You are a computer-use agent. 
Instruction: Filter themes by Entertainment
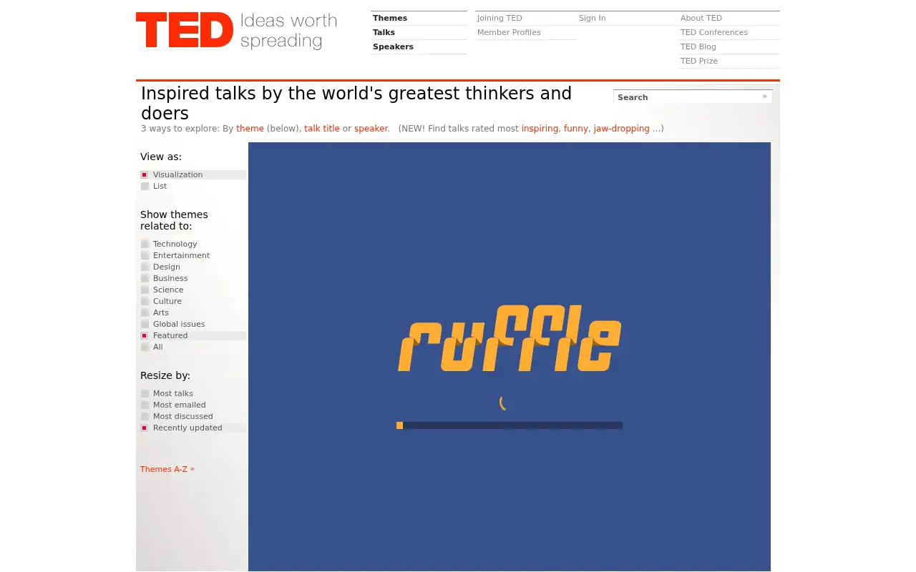tap(193, 255)
